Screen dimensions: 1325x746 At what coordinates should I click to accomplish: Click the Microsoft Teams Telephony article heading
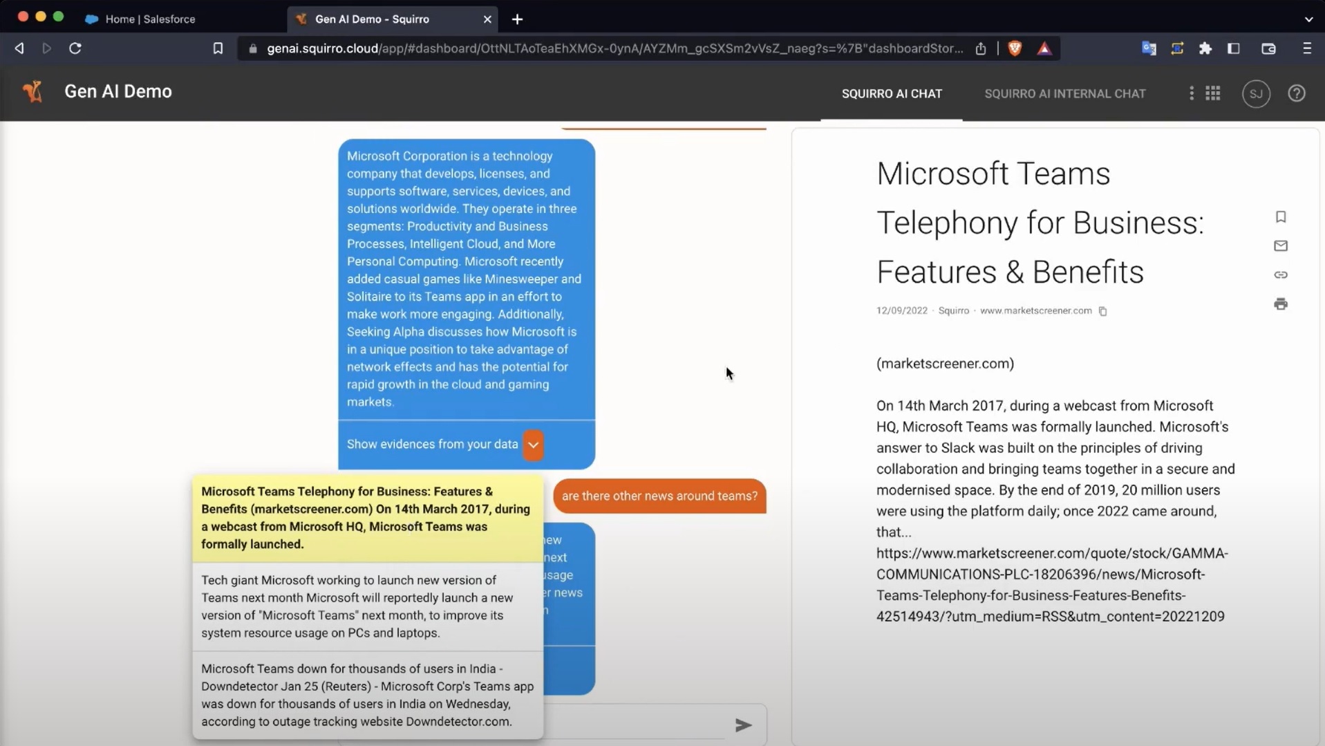point(1040,223)
